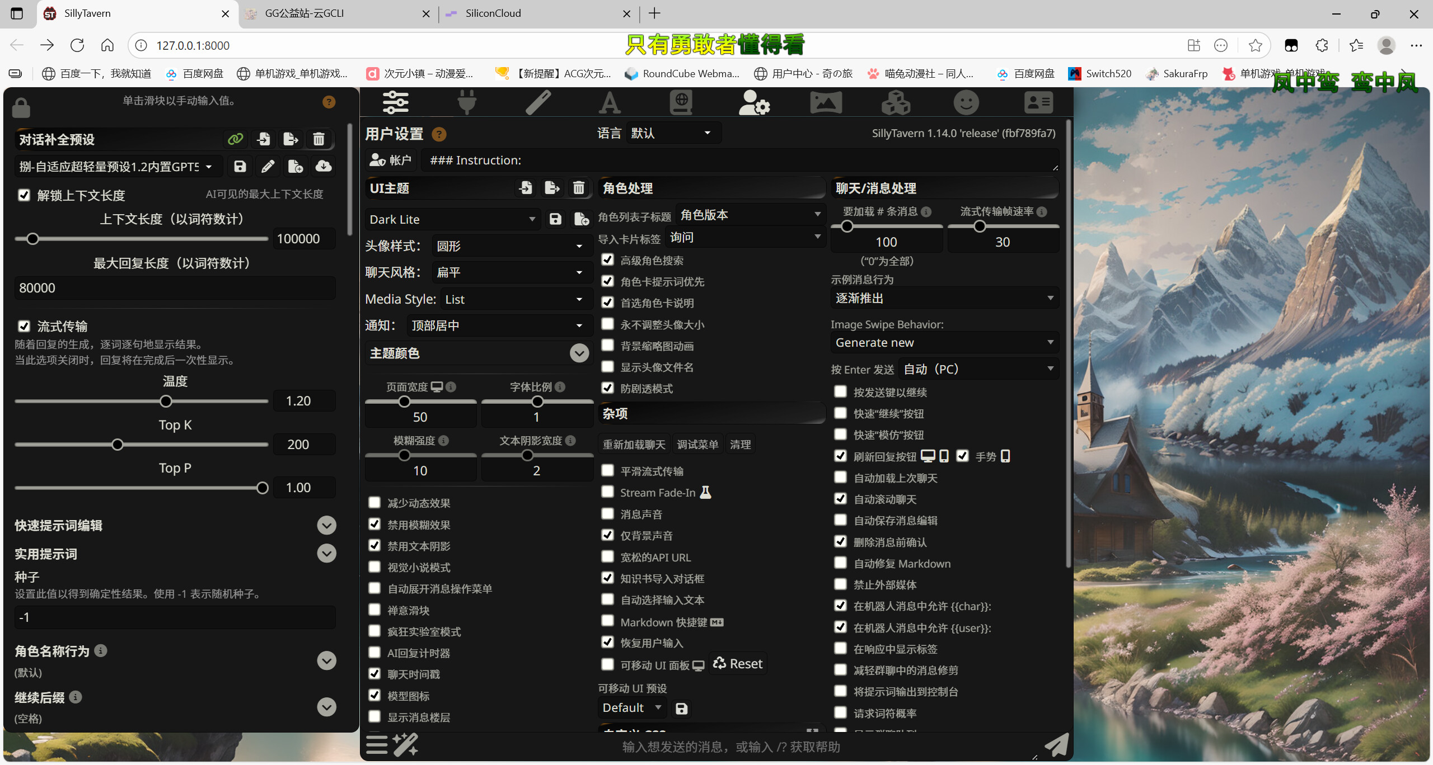The height and width of the screenshot is (765, 1433).
Task: Switch to the GG公益站 browser tab
Action: (x=338, y=13)
